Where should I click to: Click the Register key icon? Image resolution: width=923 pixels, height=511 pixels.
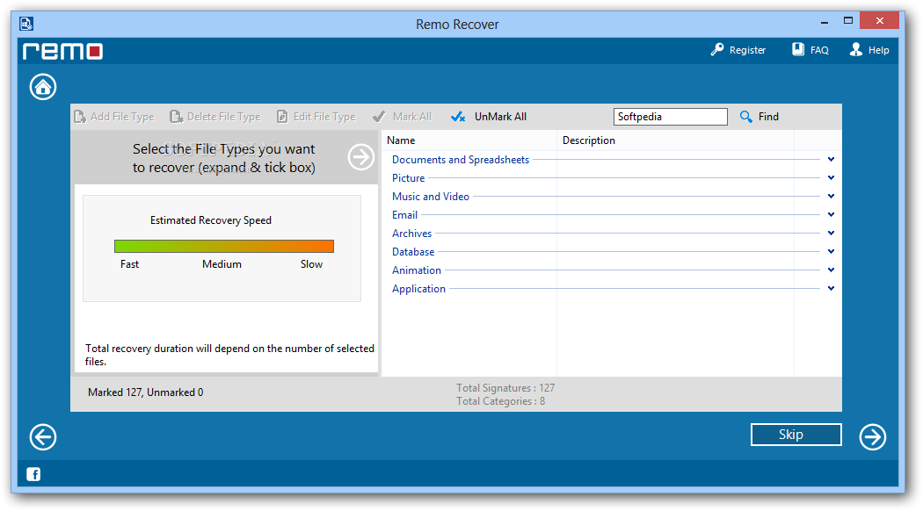[x=717, y=50]
